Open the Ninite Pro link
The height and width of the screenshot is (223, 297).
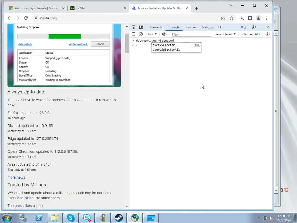pyautogui.click(x=32, y=198)
